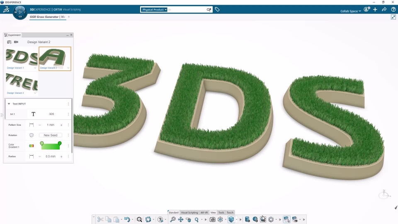Screen dimensions: 398x224
Task: Open the top-right Help question mark
Action: (x=393, y=10)
